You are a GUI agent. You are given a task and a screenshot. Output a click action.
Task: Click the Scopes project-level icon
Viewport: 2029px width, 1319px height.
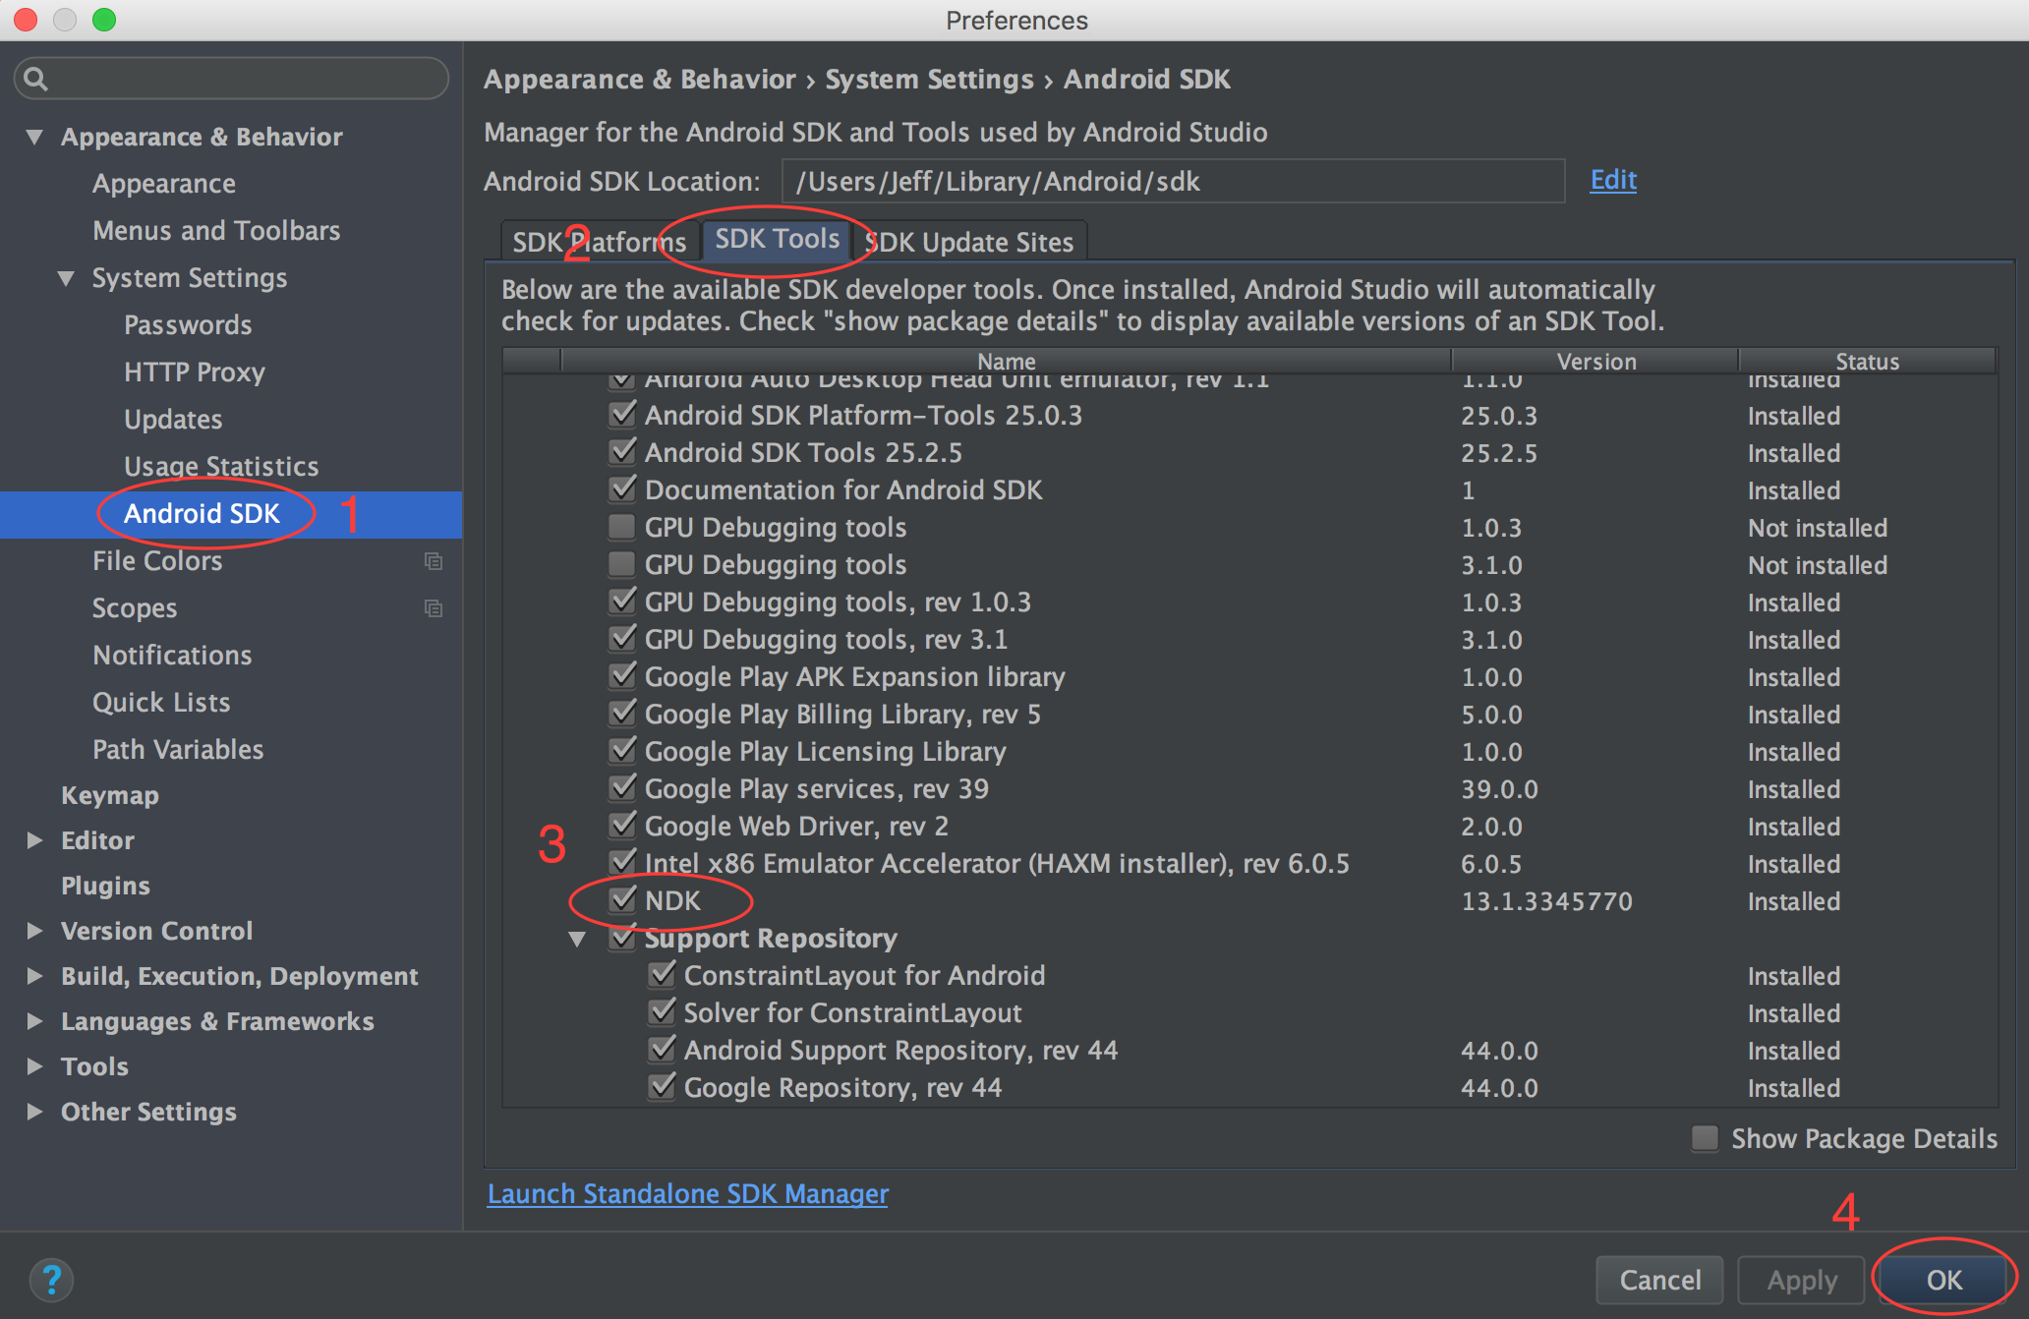tap(434, 608)
